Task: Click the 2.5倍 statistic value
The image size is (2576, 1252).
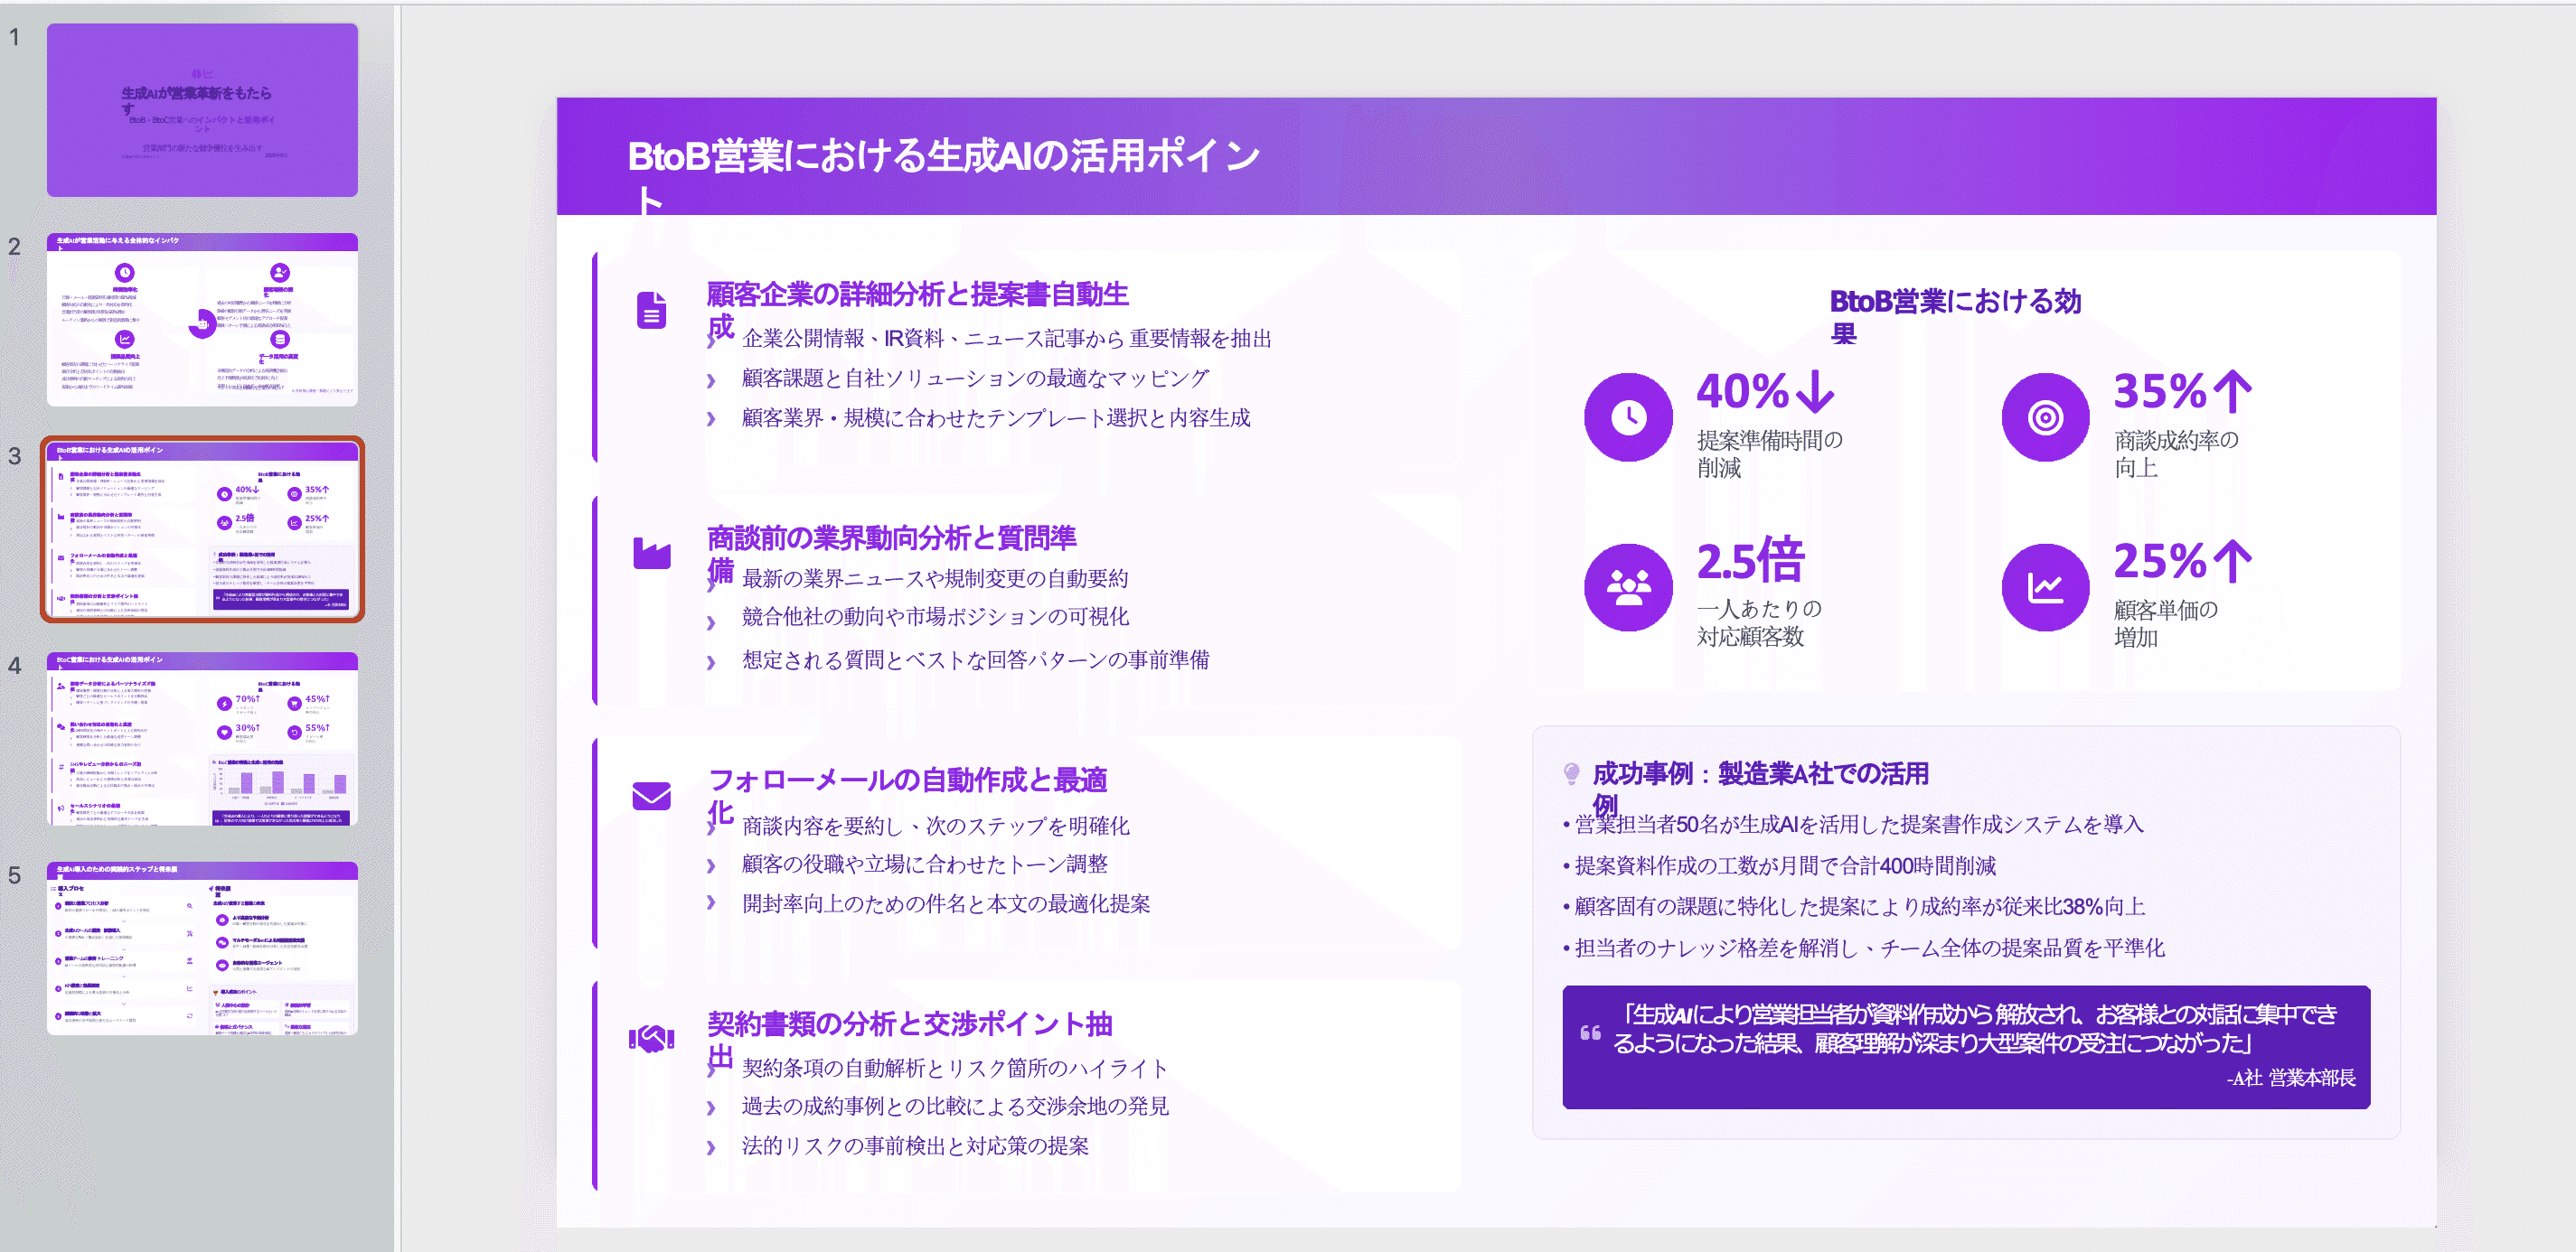Action: pos(1750,562)
